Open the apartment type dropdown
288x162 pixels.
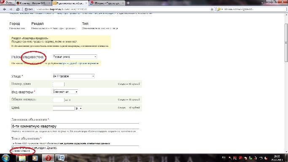click(65, 92)
